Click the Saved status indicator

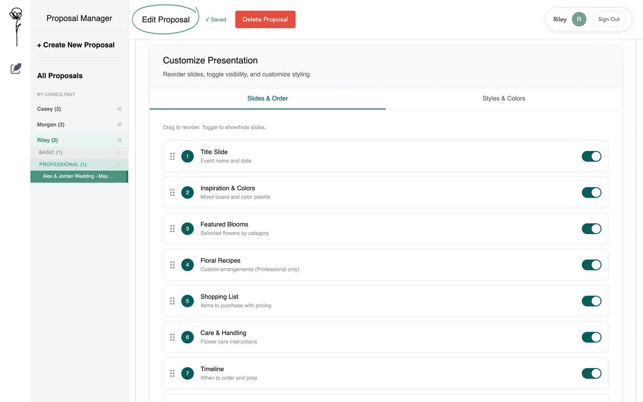point(216,20)
